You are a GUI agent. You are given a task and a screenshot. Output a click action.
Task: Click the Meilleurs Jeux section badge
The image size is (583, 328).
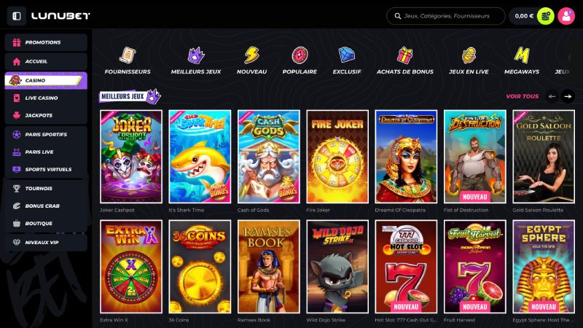pos(130,96)
